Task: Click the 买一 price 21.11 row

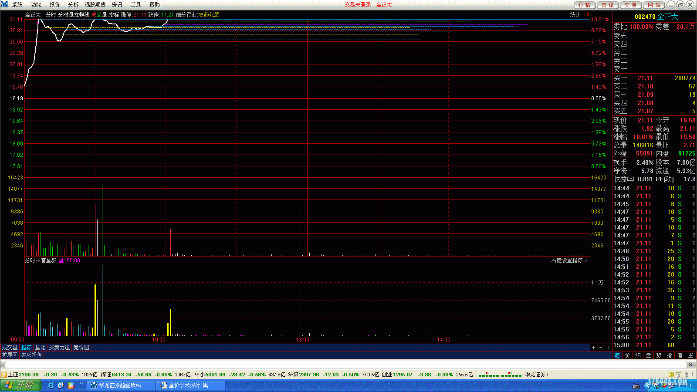Action: click(x=654, y=78)
